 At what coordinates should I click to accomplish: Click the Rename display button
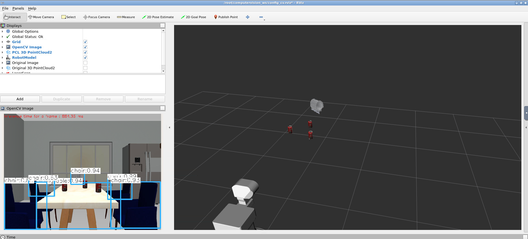pos(145,99)
